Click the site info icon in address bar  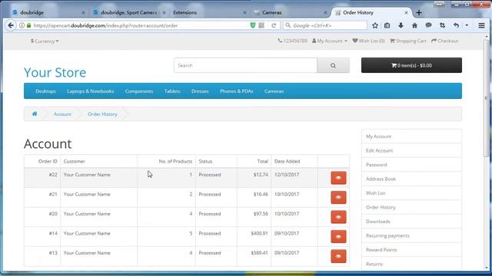coord(22,25)
